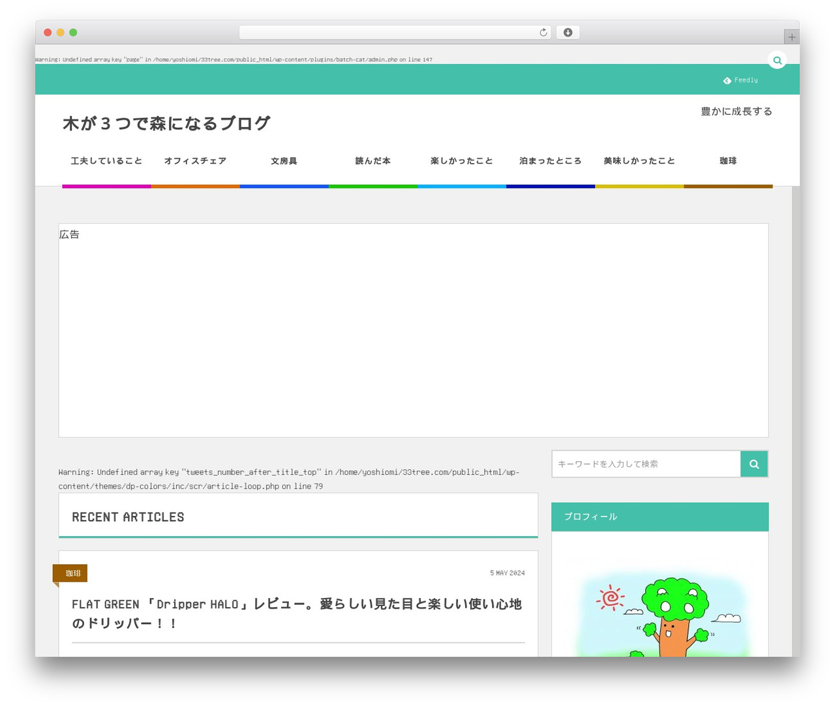Open the オフィスチェア category
The image size is (835, 707).
click(x=195, y=161)
